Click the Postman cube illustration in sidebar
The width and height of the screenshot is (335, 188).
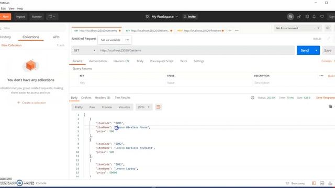coord(31,65)
